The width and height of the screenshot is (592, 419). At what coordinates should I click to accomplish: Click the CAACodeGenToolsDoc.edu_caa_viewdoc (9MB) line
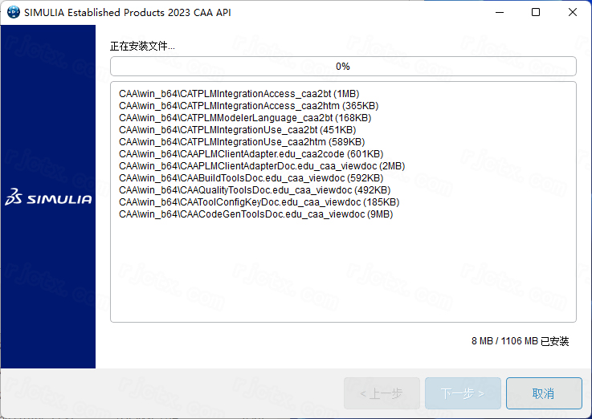[255, 214]
